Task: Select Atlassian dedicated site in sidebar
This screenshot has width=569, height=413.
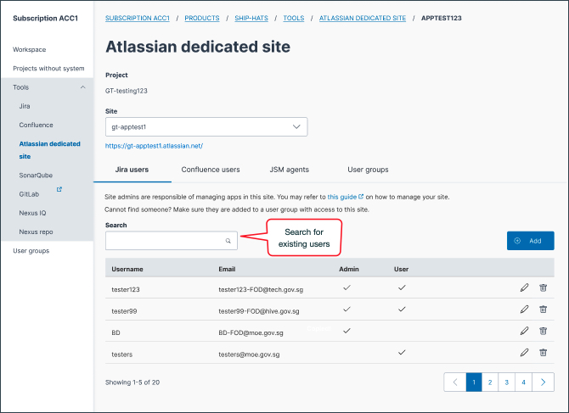Action: click(50, 150)
